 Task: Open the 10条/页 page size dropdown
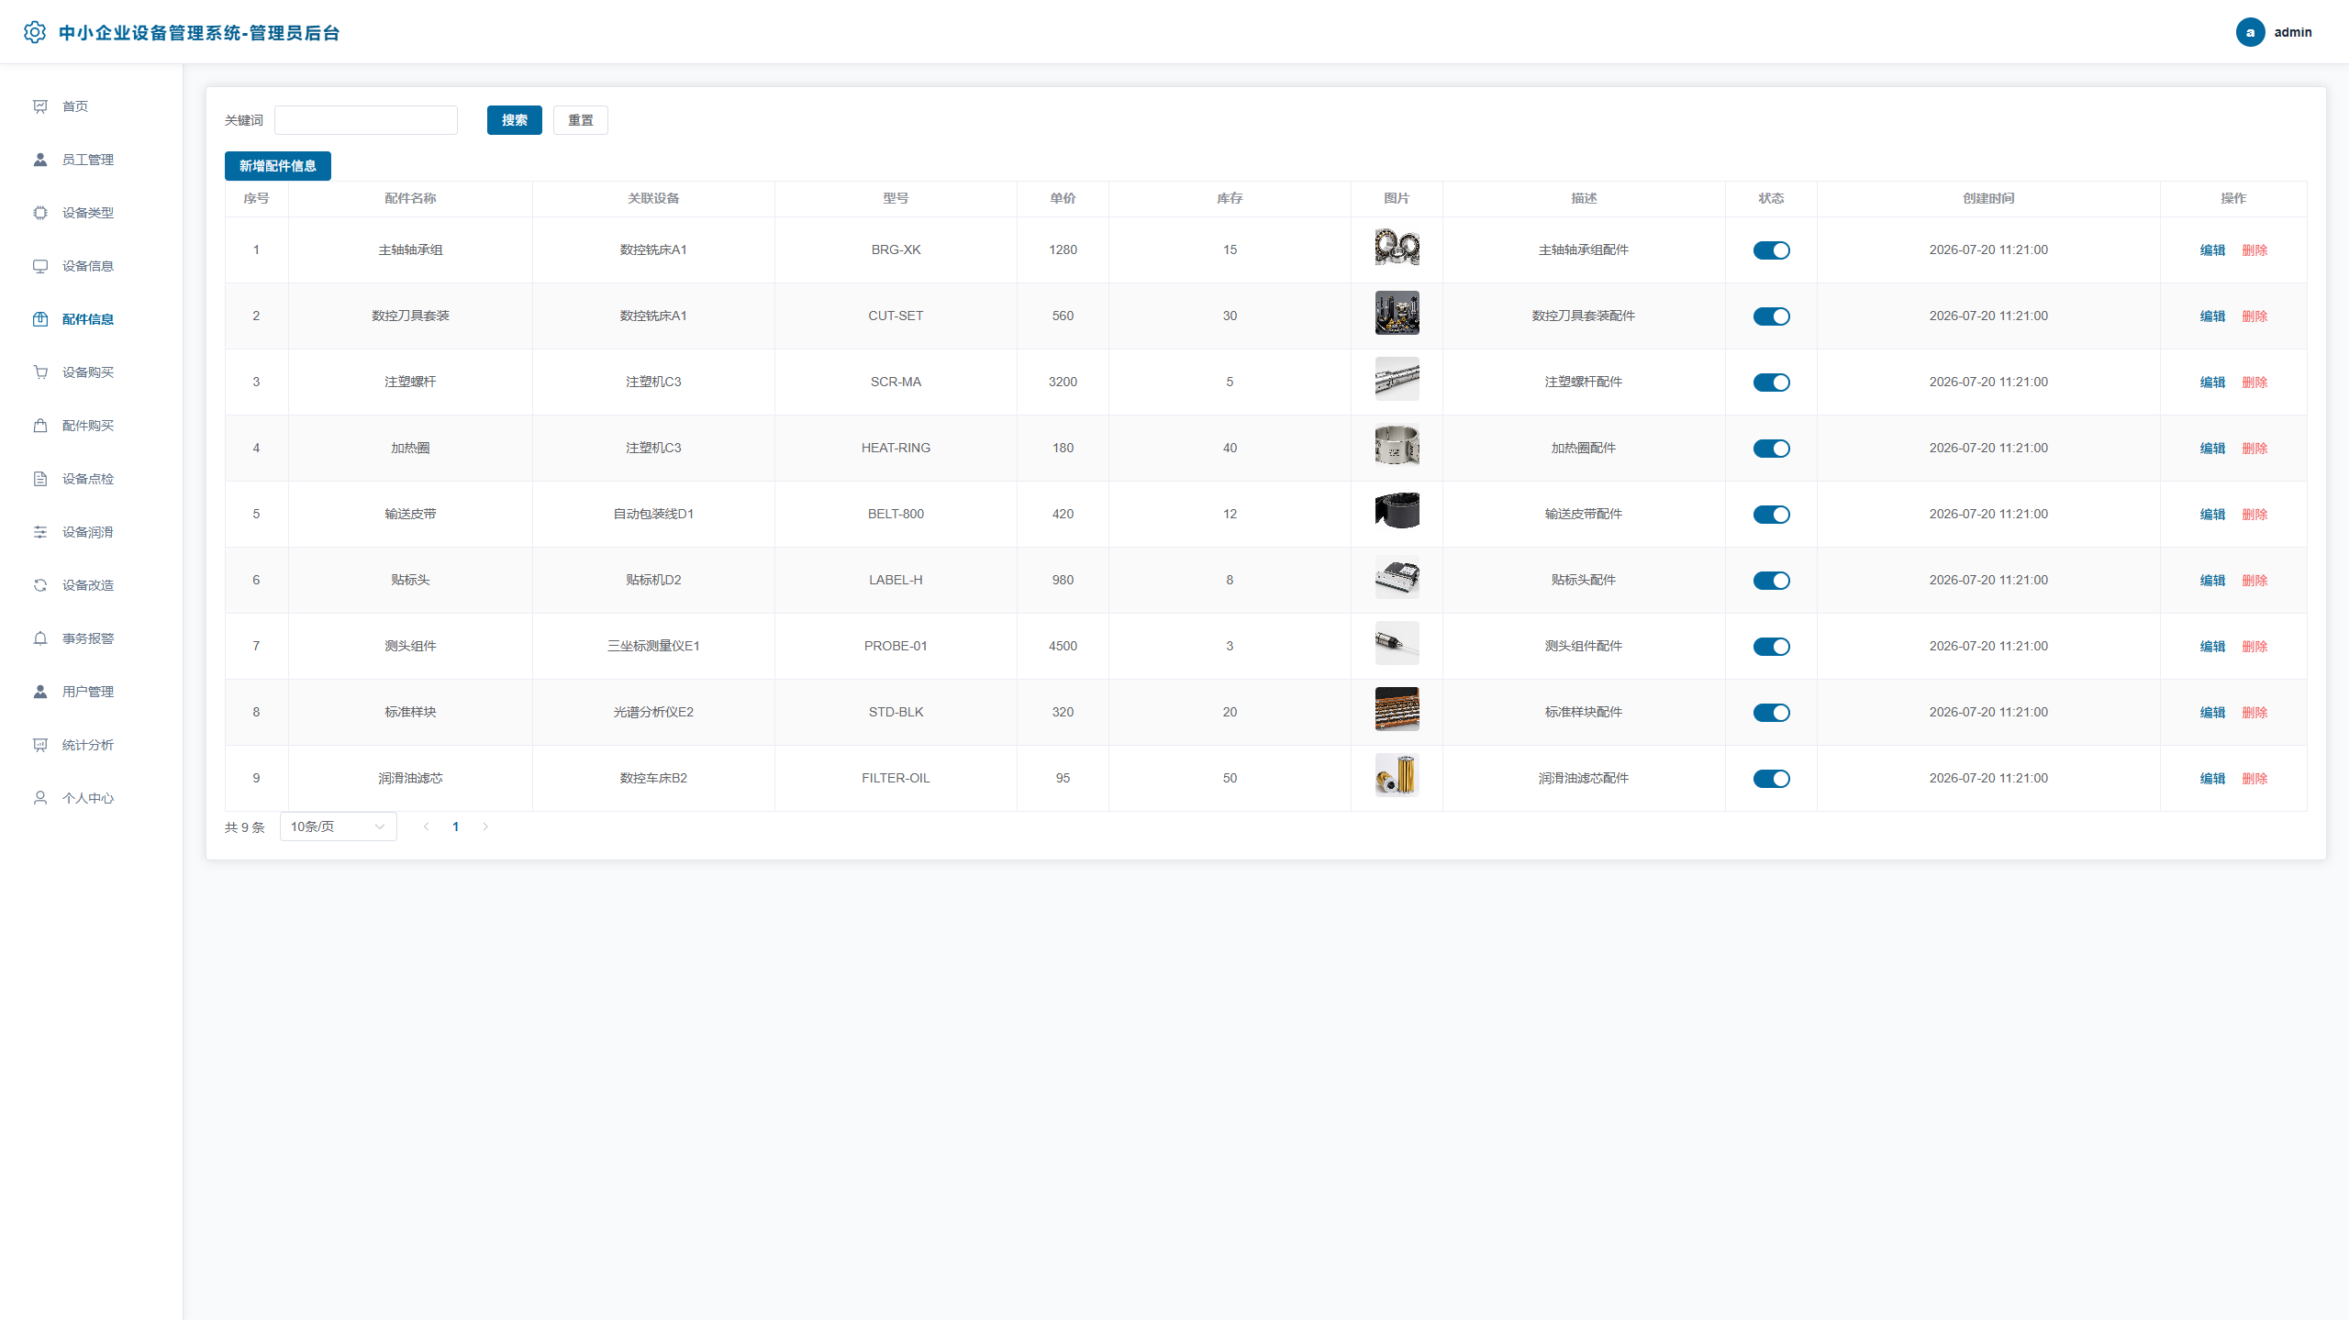(338, 826)
